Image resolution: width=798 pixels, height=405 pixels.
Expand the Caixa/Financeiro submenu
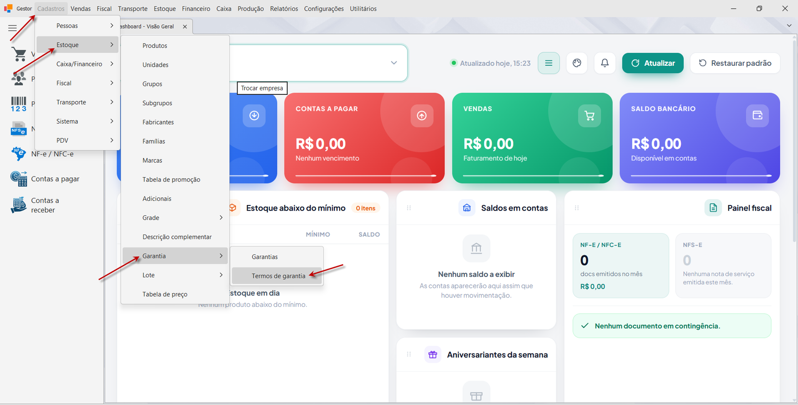coord(77,64)
